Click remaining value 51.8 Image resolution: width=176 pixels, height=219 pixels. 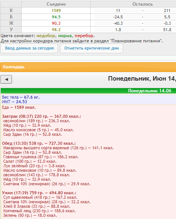[167, 30]
